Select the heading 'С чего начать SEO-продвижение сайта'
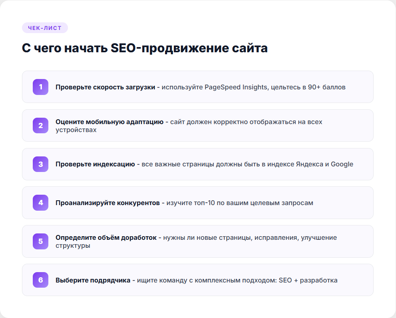 coord(145,48)
